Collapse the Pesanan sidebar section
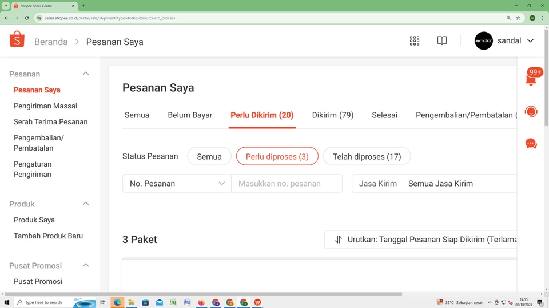The image size is (549, 308). click(x=85, y=74)
